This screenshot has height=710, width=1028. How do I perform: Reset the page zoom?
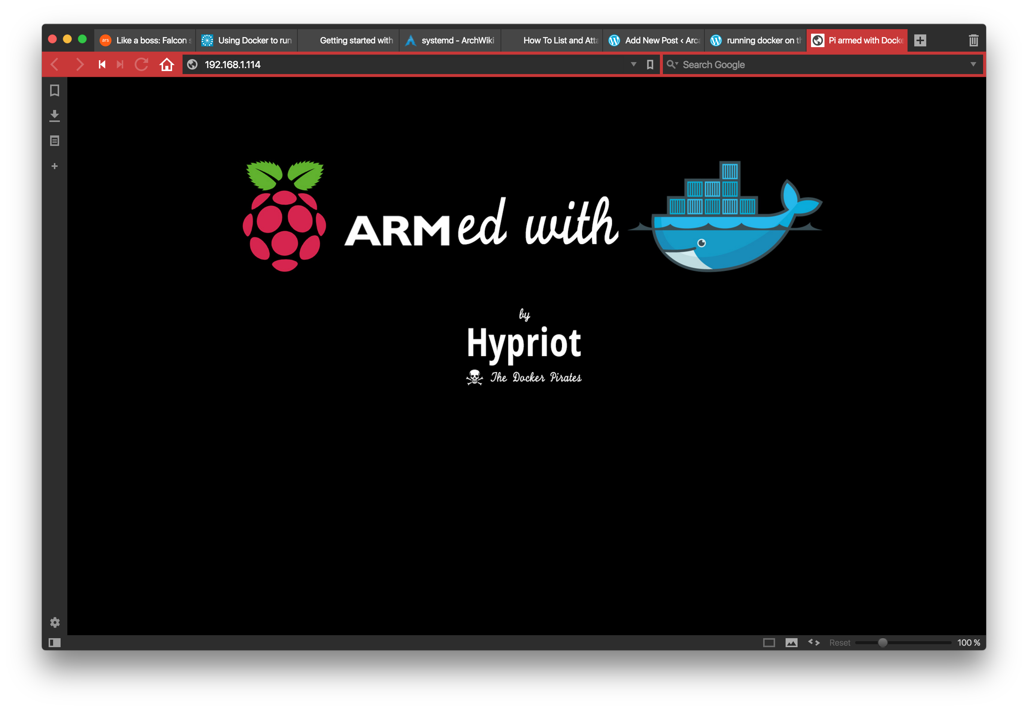coord(839,642)
